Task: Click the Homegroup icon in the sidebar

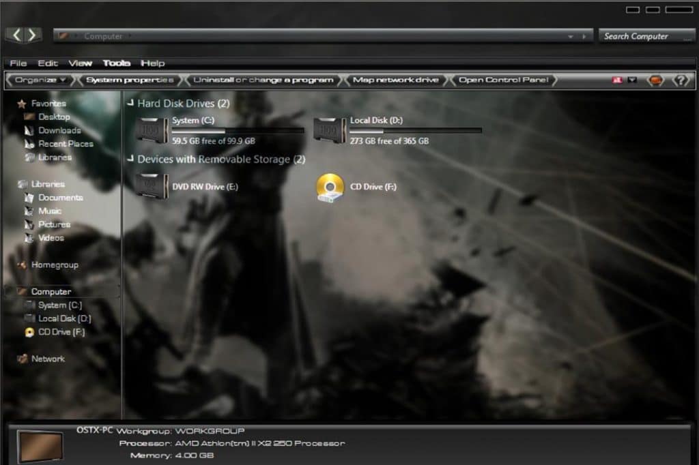Action: click(24, 265)
